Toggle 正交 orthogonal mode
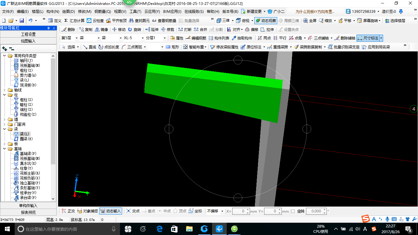The height and width of the screenshot is (235, 418). coord(68,211)
